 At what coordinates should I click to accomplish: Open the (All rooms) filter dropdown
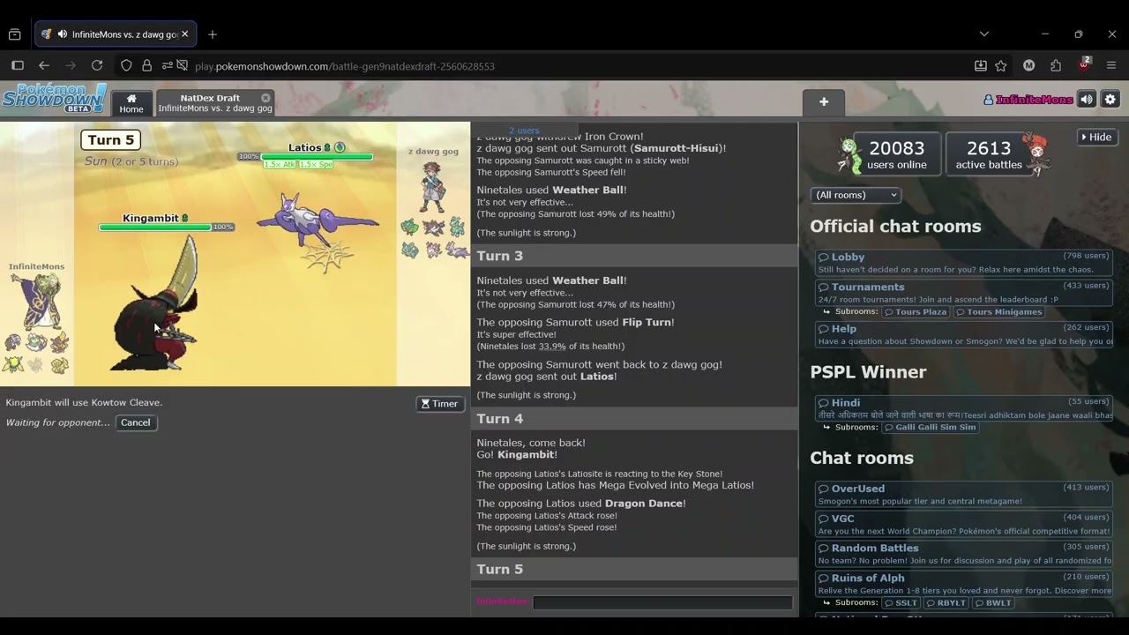[856, 195]
